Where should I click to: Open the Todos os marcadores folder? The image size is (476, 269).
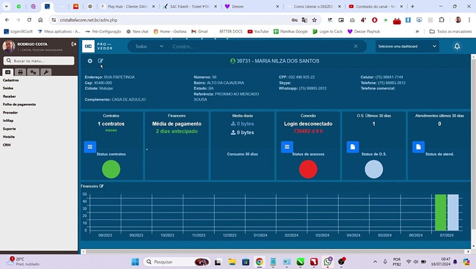click(451, 31)
